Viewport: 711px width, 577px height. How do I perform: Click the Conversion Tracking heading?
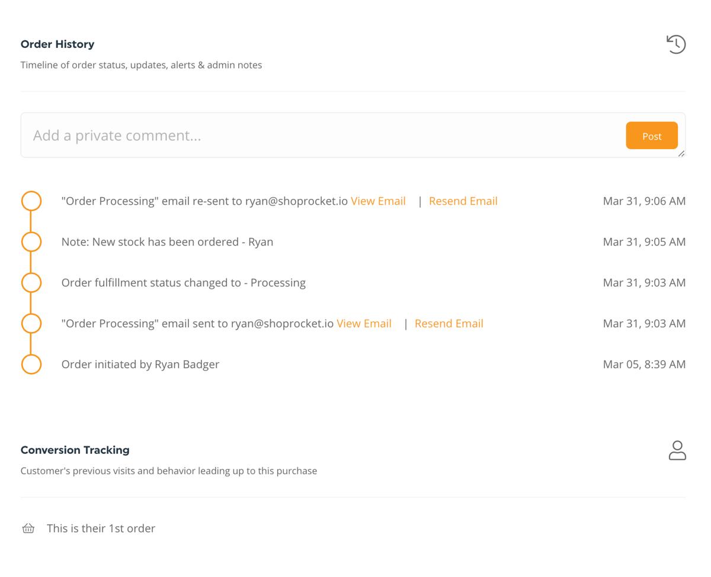point(75,450)
